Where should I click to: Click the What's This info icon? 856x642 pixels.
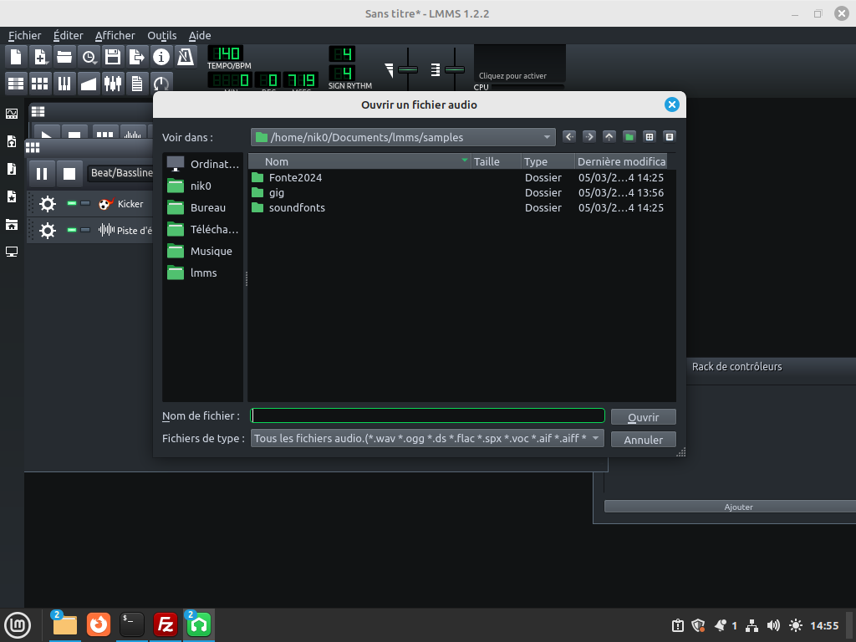pyautogui.click(x=160, y=57)
